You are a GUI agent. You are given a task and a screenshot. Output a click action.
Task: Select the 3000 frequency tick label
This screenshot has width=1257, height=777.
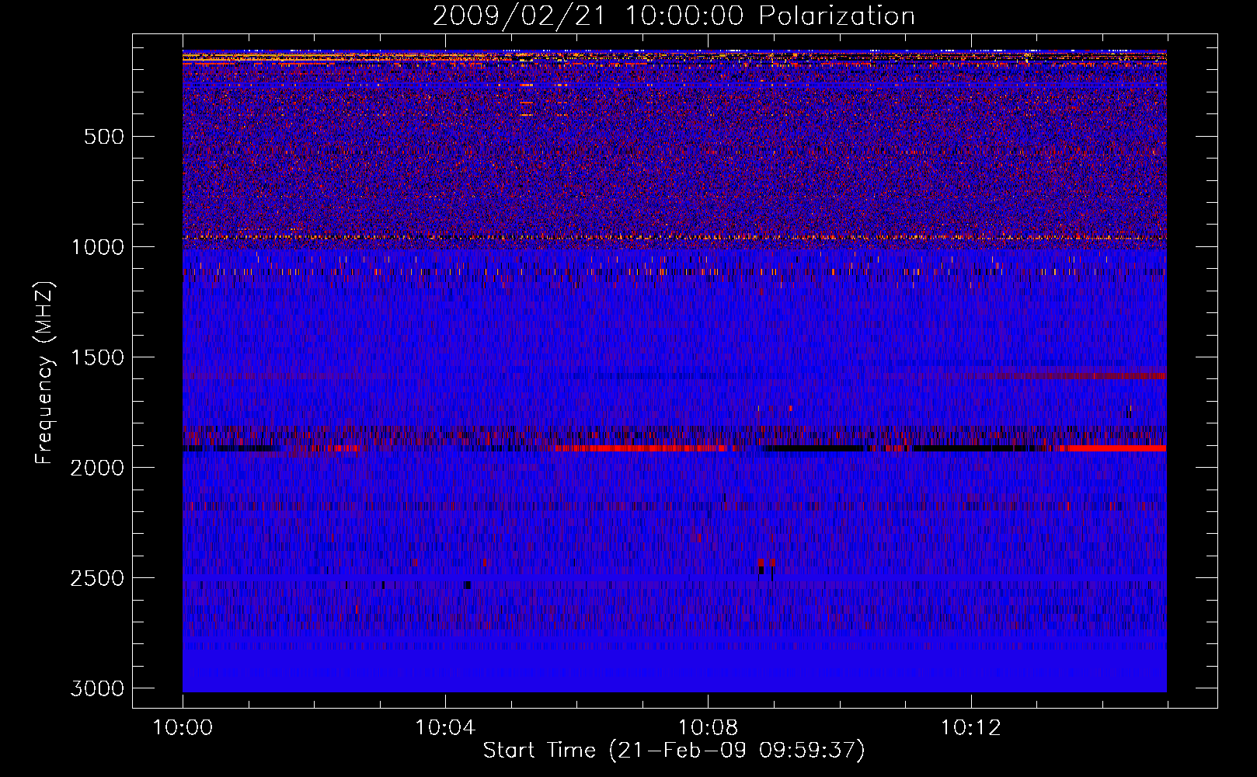pos(97,688)
